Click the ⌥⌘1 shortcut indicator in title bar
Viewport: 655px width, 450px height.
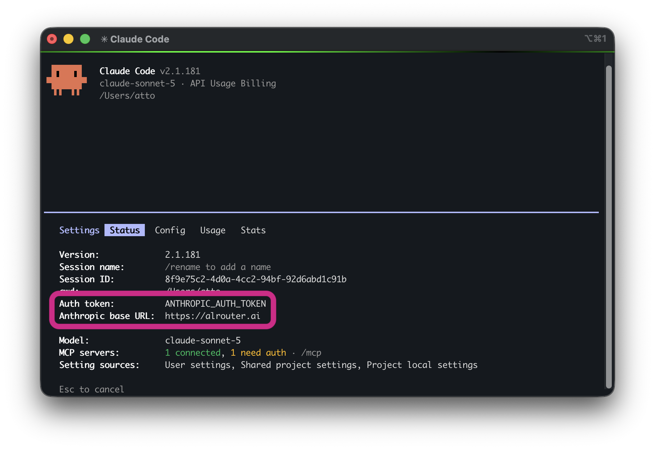point(595,39)
